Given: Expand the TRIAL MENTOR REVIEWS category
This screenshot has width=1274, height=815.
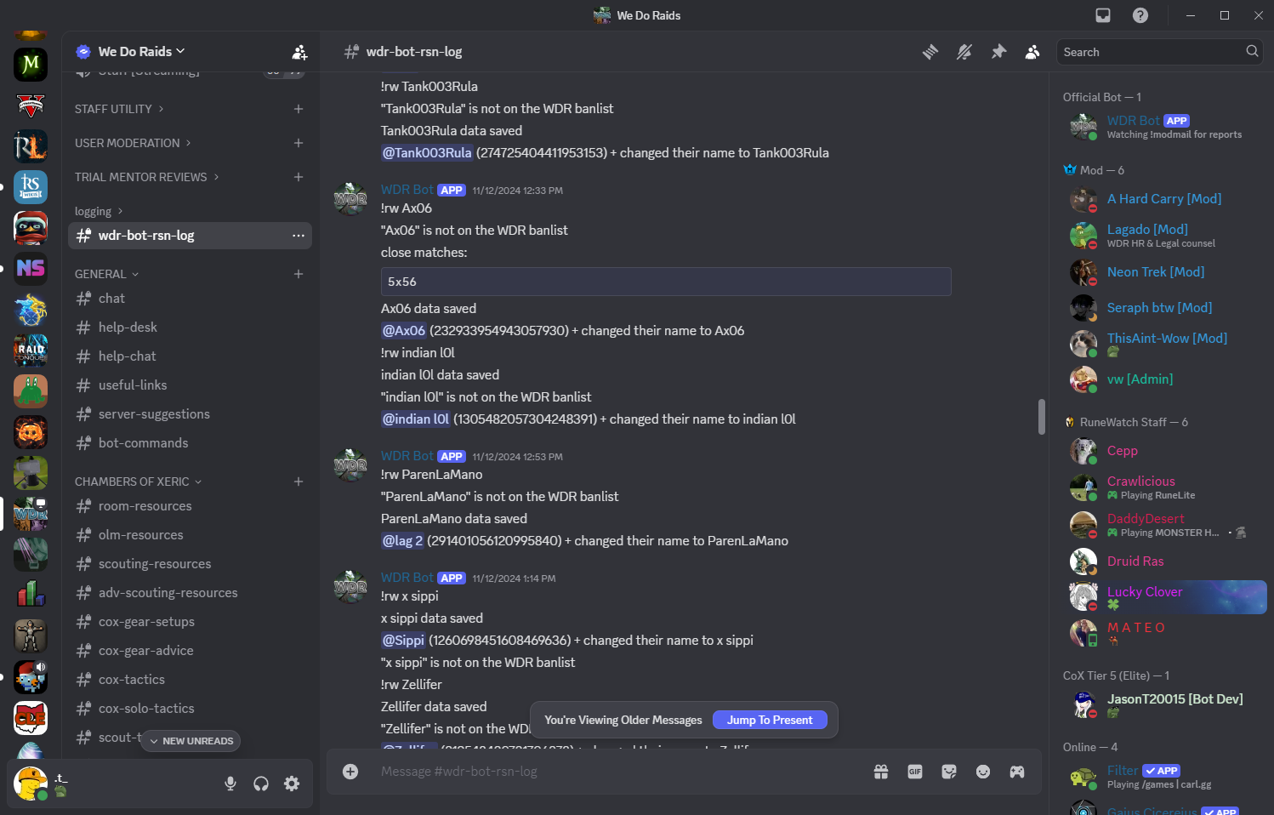Looking at the screenshot, I should (x=146, y=177).
